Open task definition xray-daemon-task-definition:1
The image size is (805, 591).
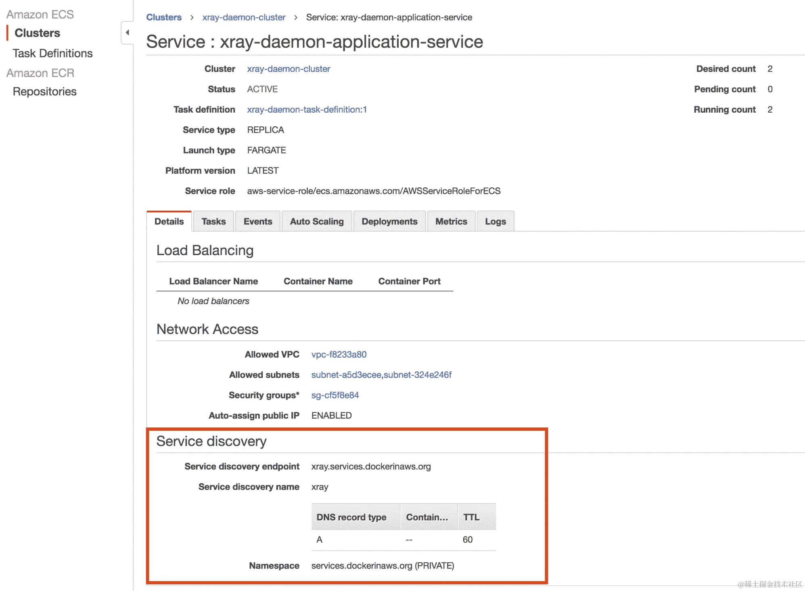(x=307, y=110)
